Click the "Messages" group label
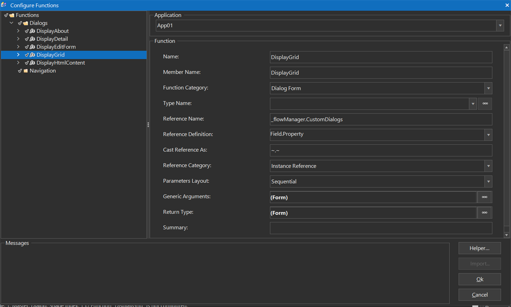The width and height of the screenshot is (511, 307). 17,243
